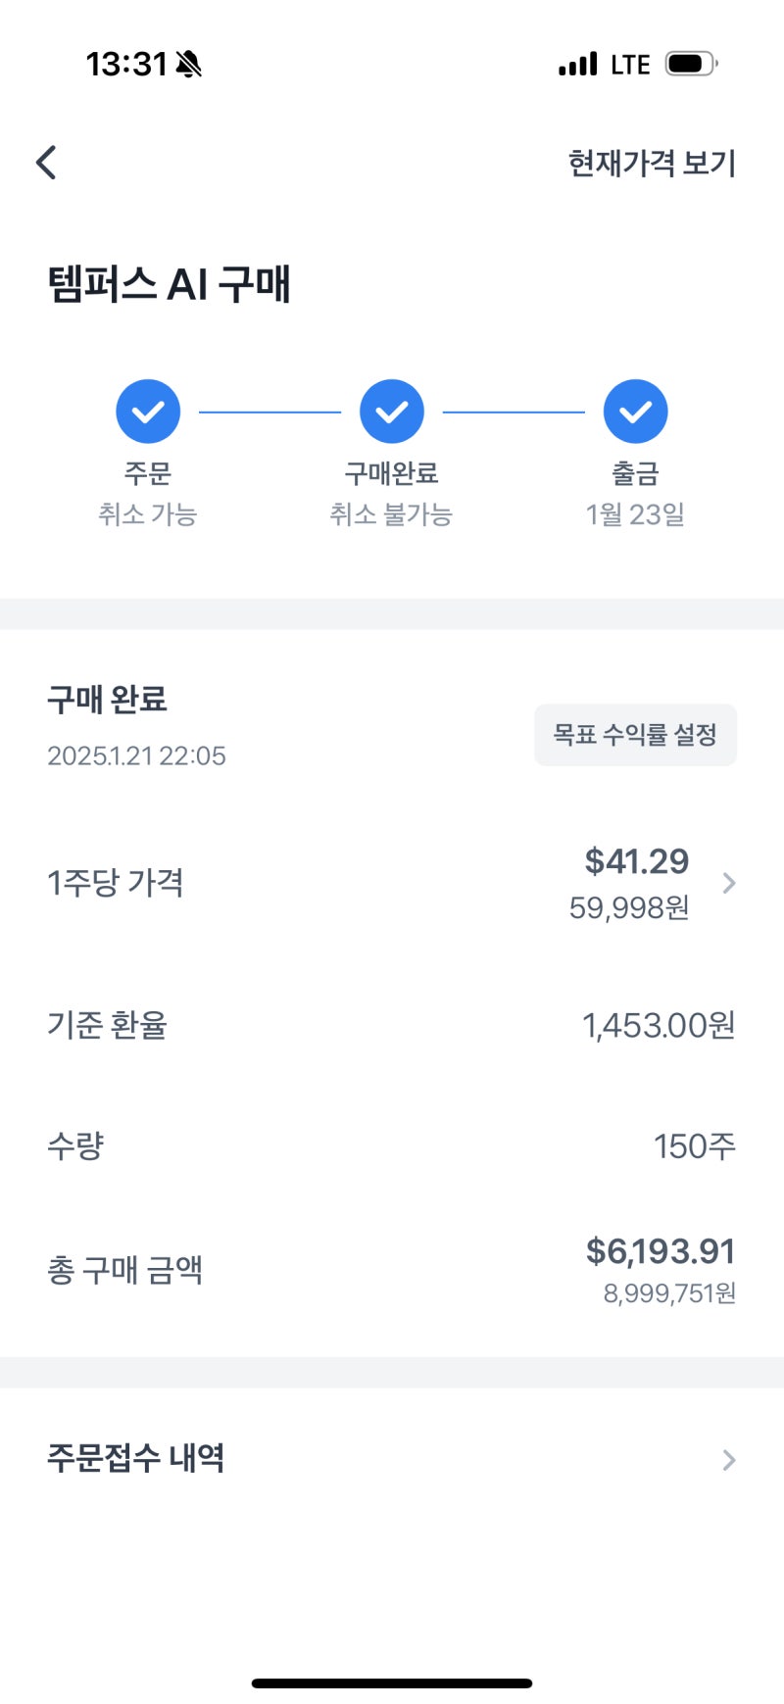Tap the 출금 step checkmark circle
The image size is (784, 1704).
tap(635, 412)
